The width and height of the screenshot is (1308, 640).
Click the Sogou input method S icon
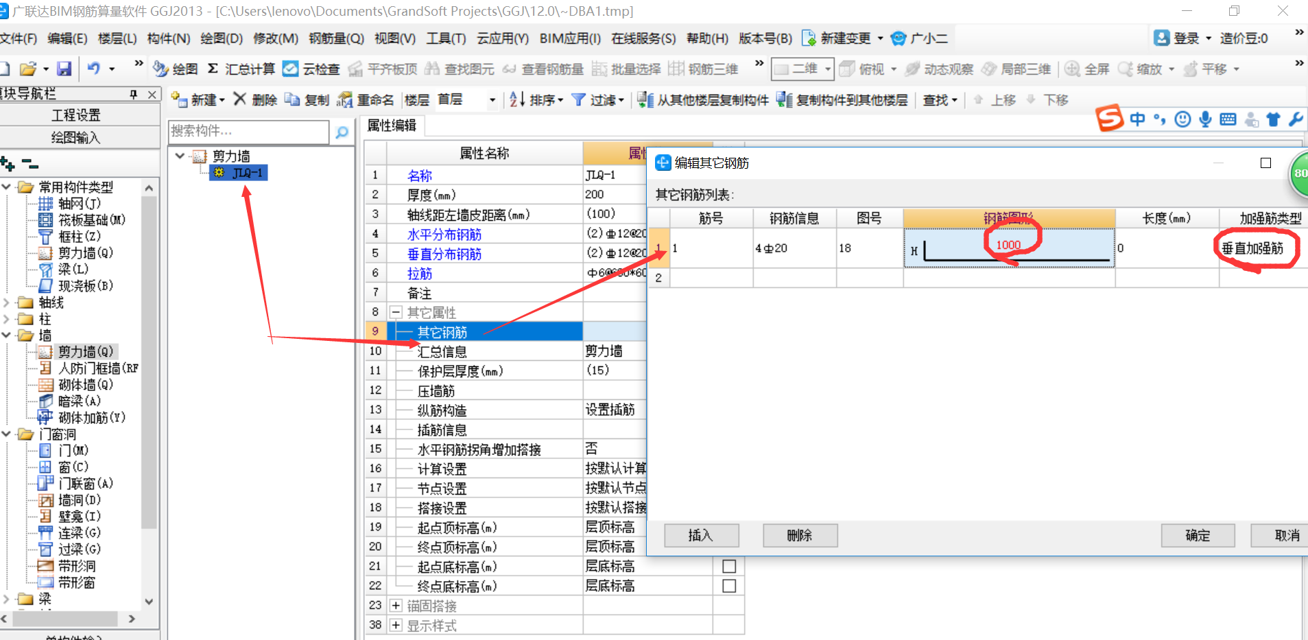[x=1109, y=118]
